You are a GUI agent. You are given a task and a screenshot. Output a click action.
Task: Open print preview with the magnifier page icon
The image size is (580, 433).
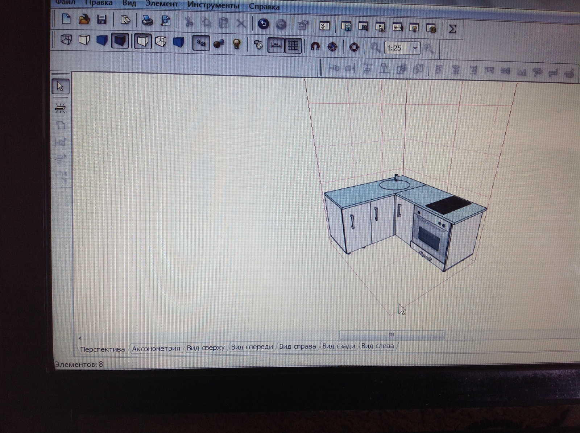pos(166,21)
